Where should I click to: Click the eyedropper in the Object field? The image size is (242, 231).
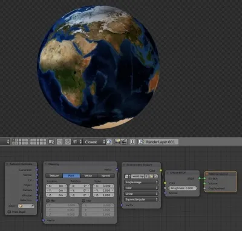[32, 206]
